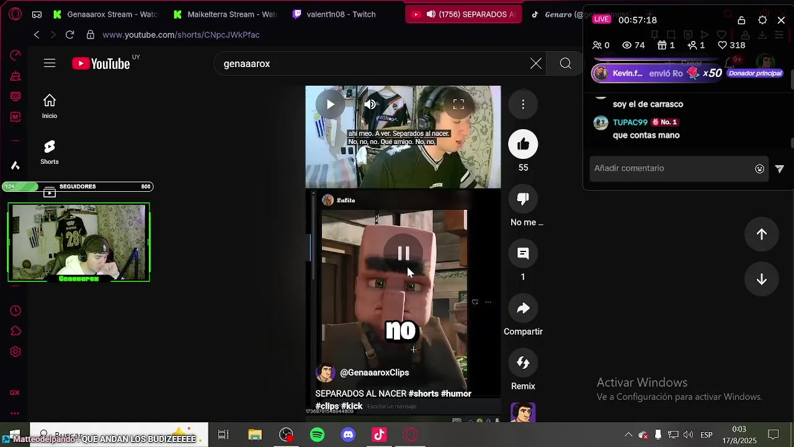Click the #shorts hashtag

[x=423, y=394]
